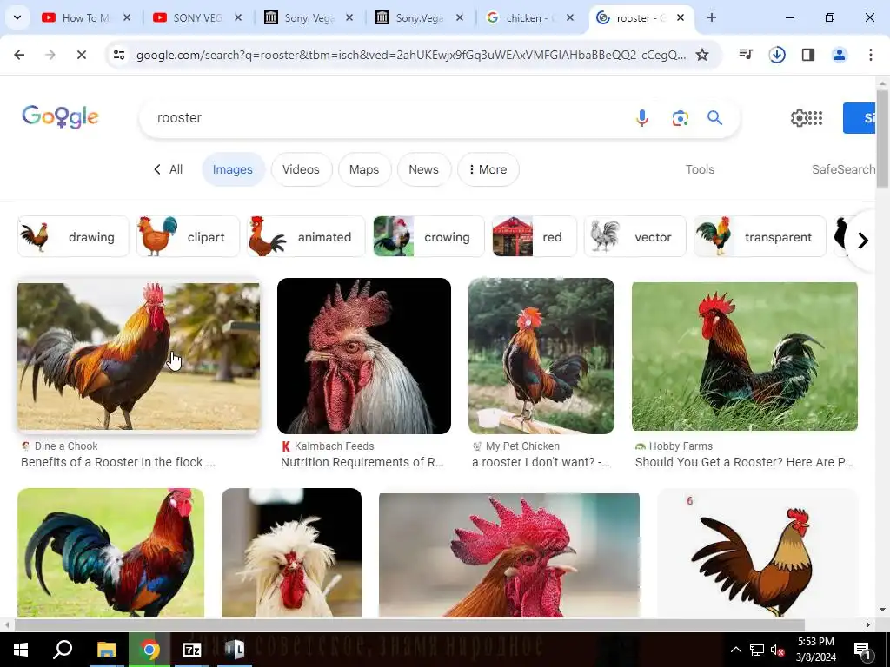Filter by the vector chip
890x667 pixels.
point(634,236)
